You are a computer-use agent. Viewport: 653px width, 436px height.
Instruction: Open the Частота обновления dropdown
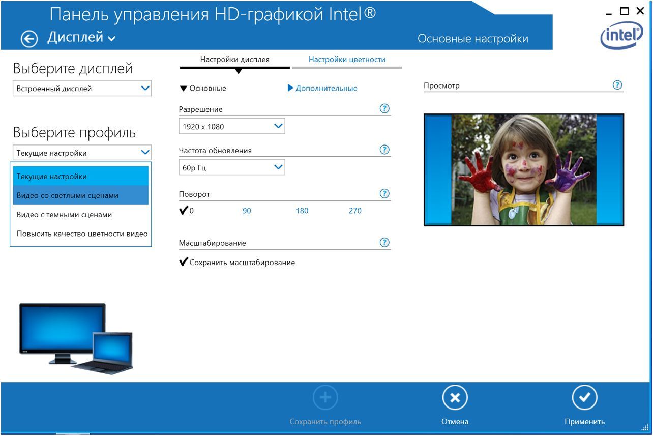[231, 167]
